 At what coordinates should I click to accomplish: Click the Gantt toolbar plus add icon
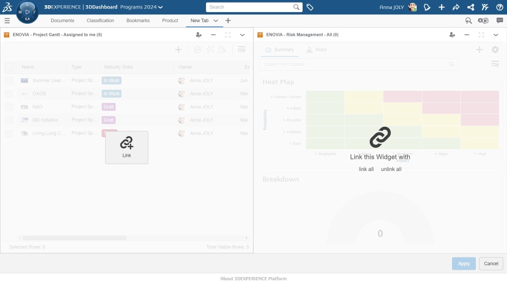(x=178, y=50)
